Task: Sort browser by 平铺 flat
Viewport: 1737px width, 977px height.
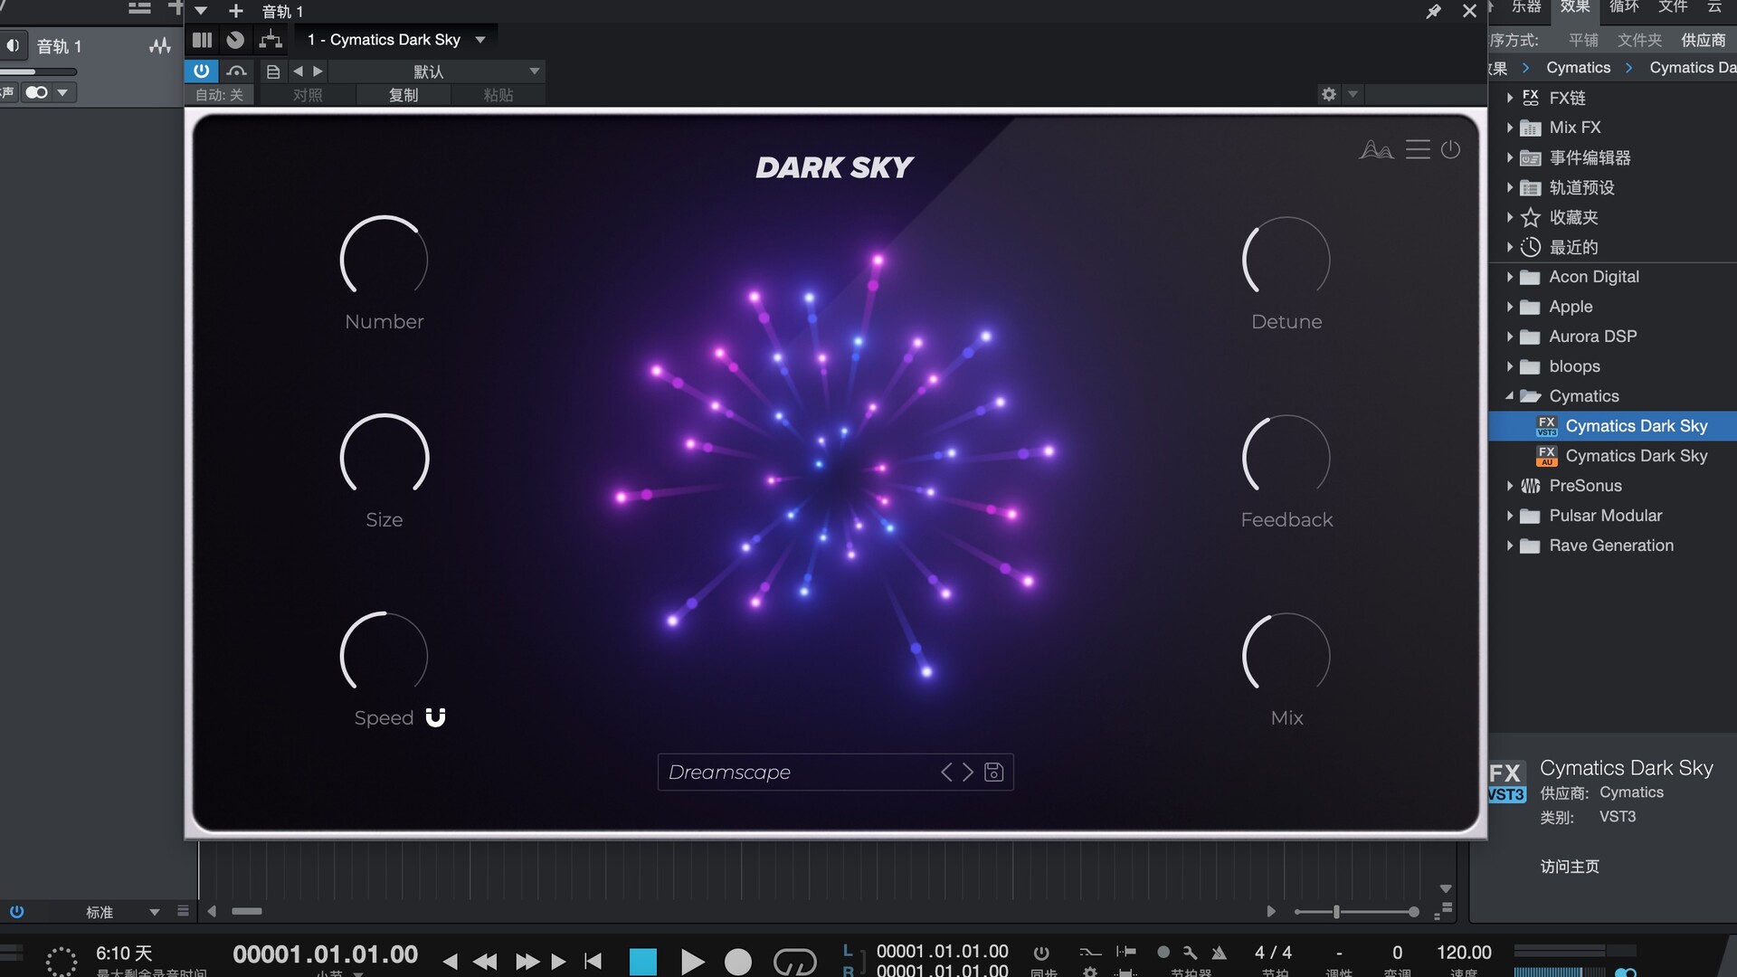Action: click(x=1583, y=40)
